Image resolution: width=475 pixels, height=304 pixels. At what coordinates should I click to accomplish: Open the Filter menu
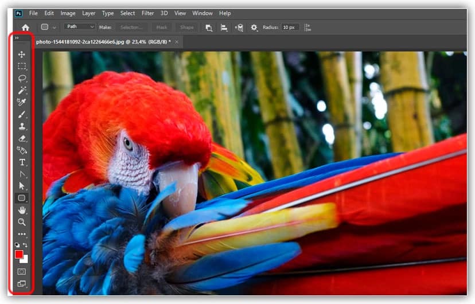pyautogui.click(x=147, y=13)
